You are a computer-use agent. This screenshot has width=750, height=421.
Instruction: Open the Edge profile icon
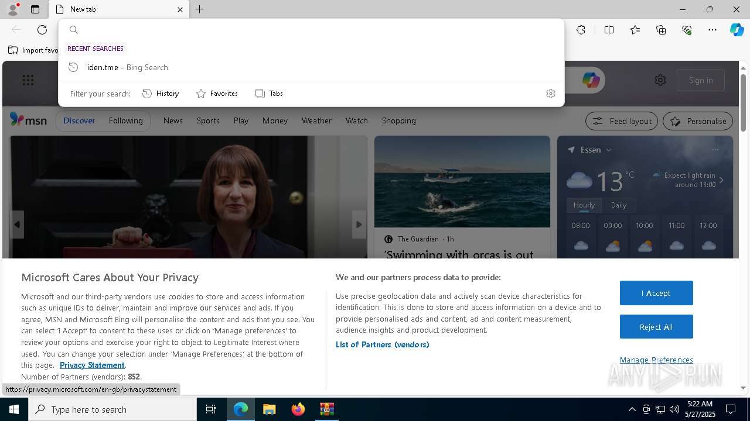[12, 9]
